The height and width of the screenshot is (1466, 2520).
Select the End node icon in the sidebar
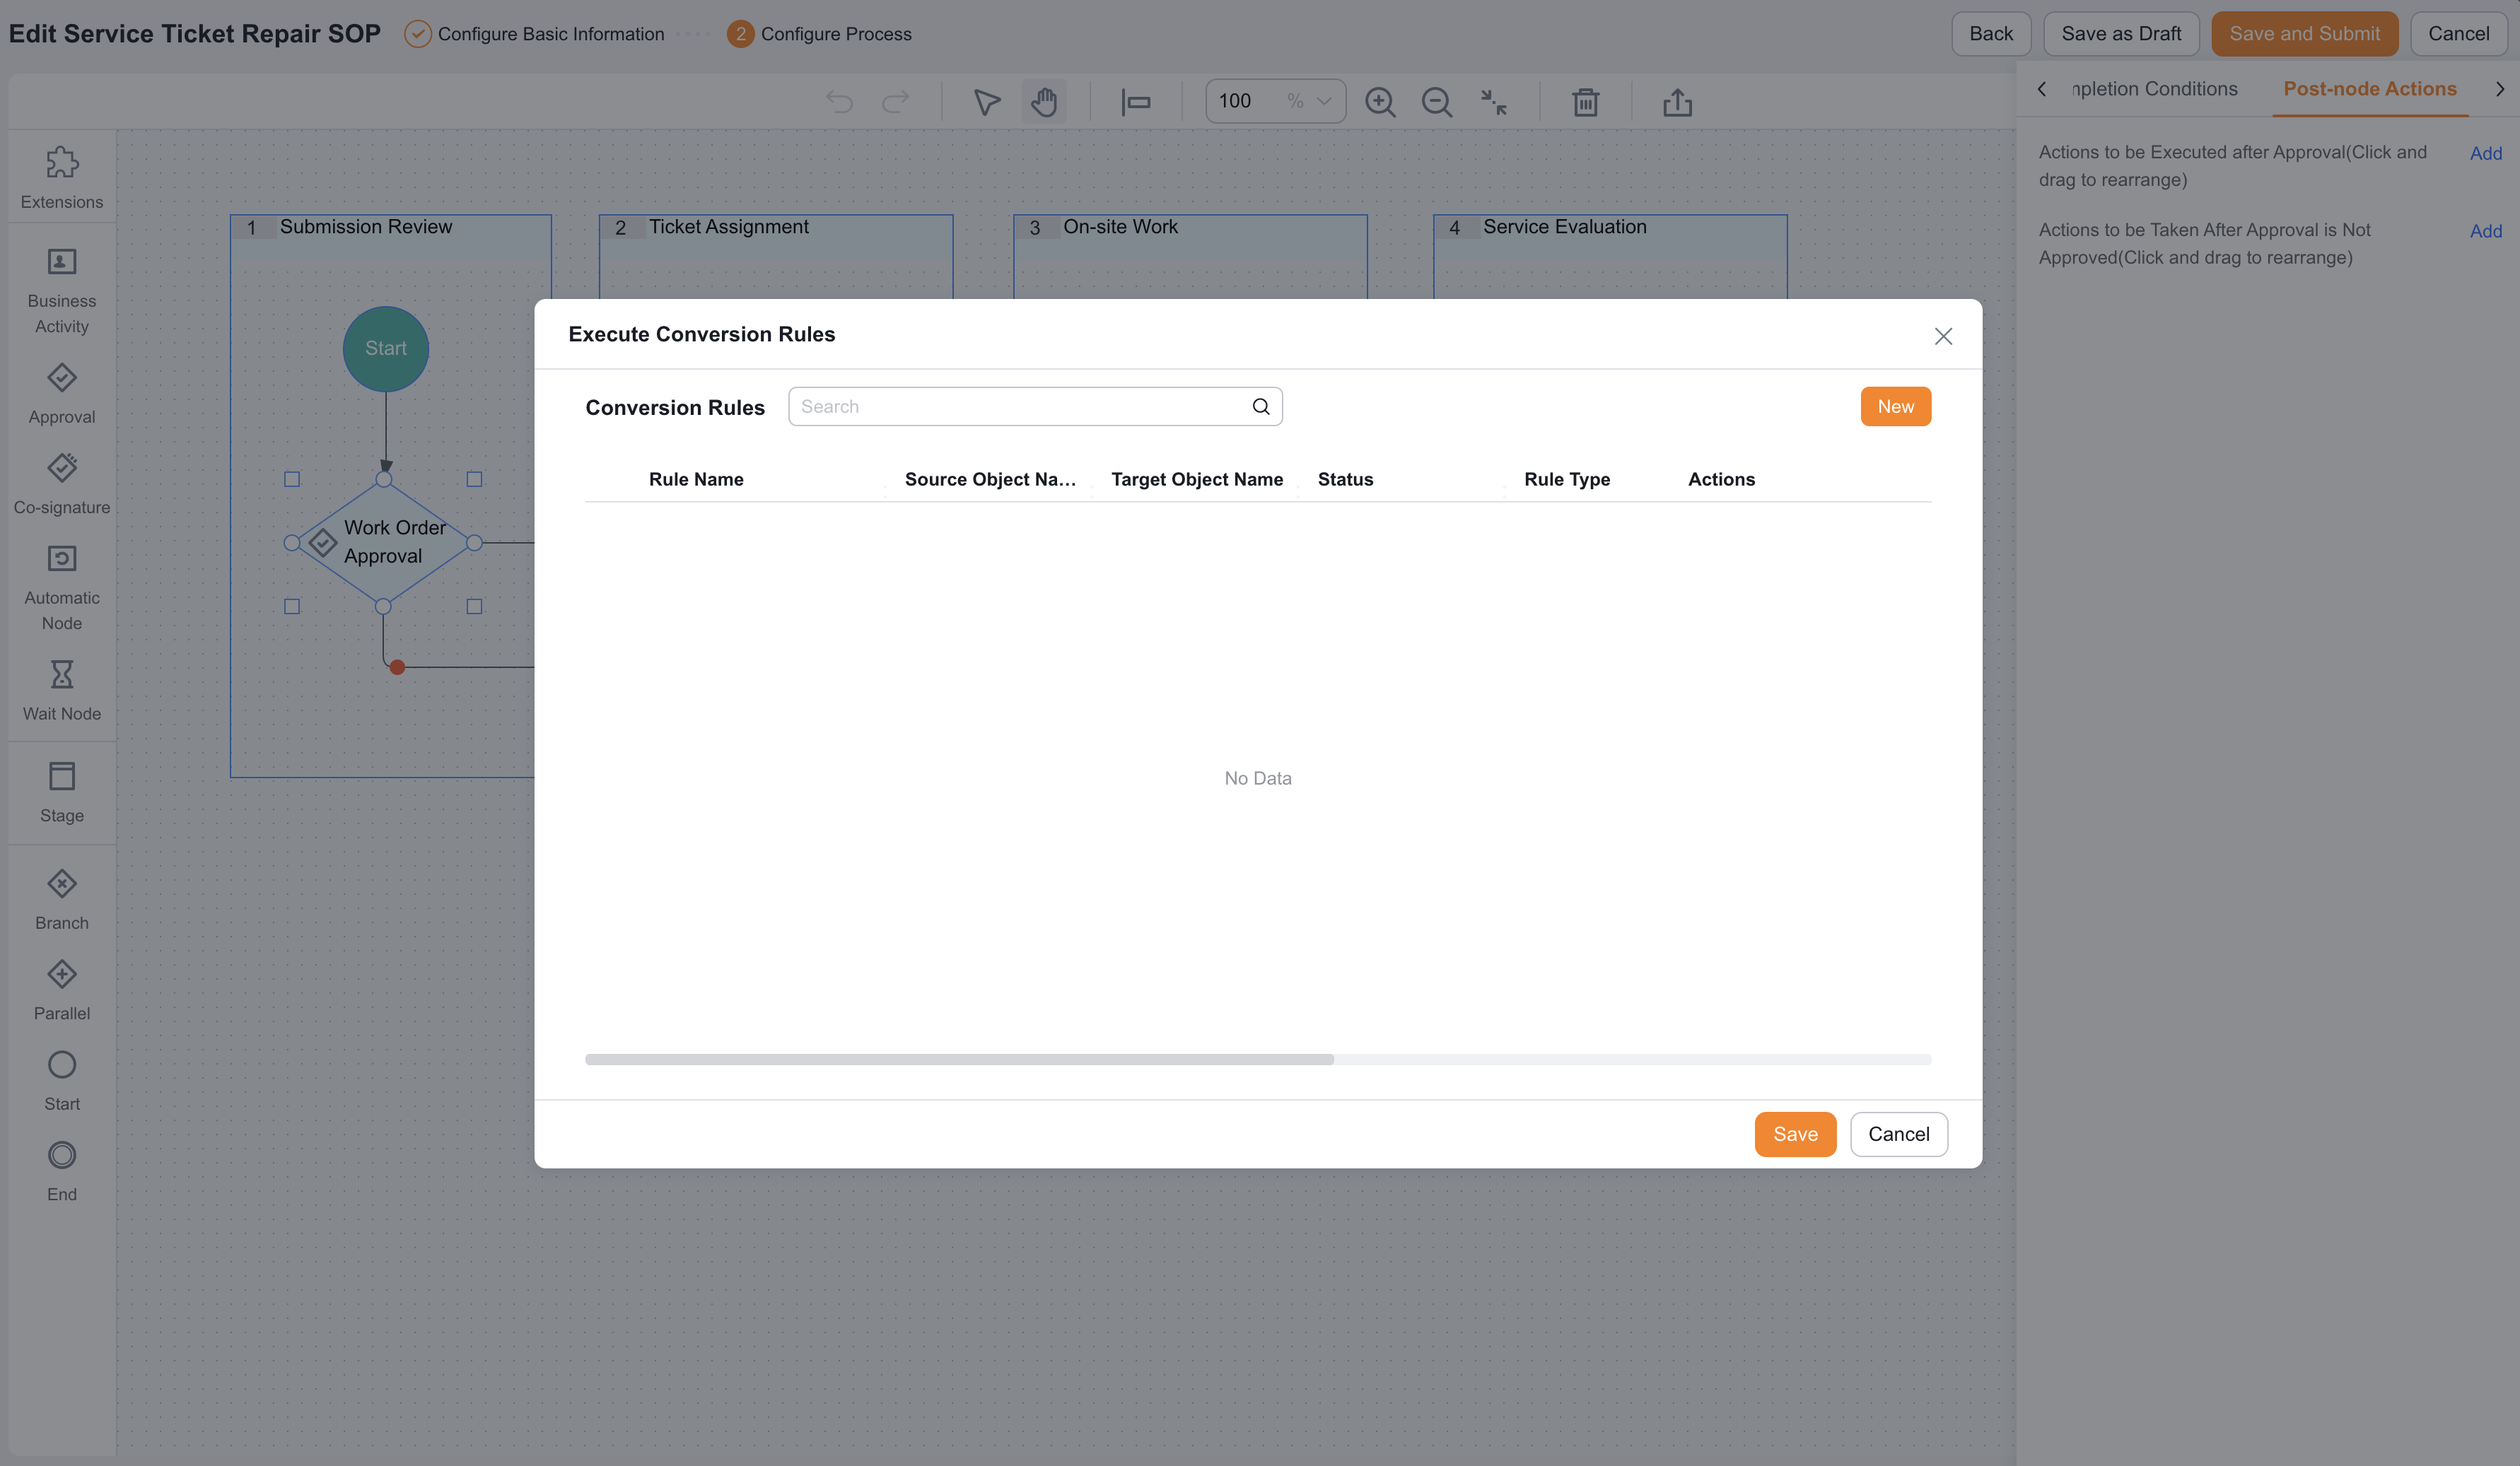coord(62,1155)
